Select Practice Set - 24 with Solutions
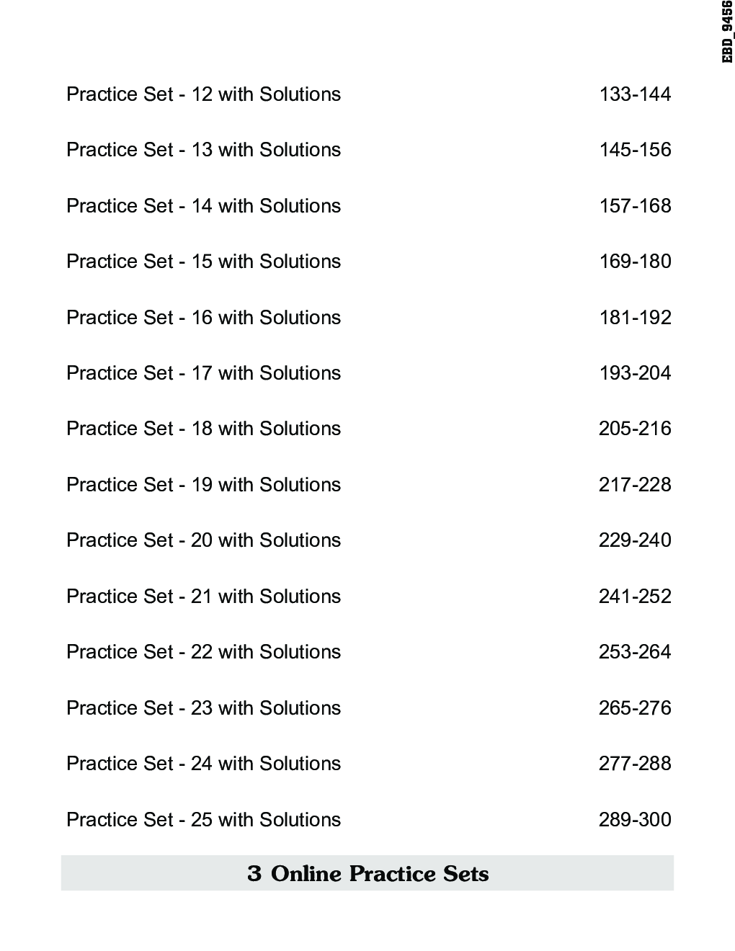The height and width of the screenshot is (951, 735). pyautogui.click(x=203, y=764)
